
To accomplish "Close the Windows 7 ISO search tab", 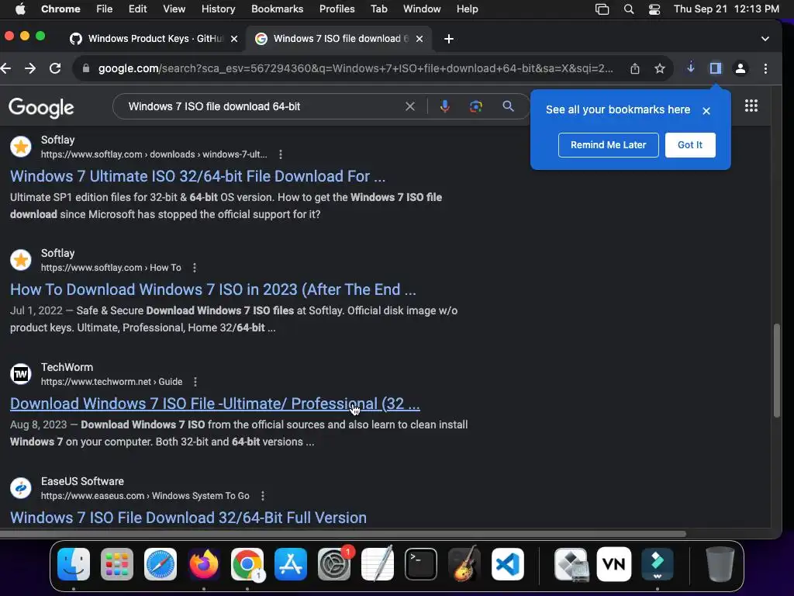I will pos(419,39).
